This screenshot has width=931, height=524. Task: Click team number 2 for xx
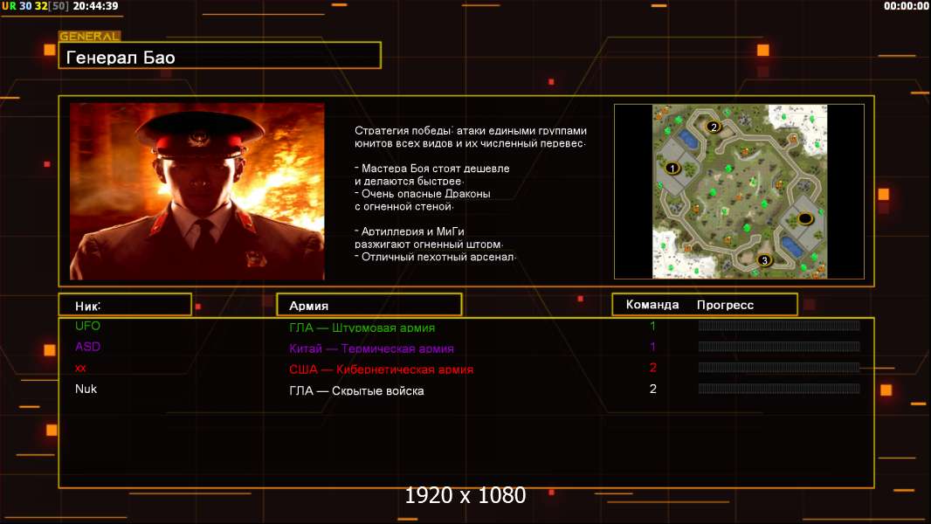pyautogui.click(x=653, y=368)
